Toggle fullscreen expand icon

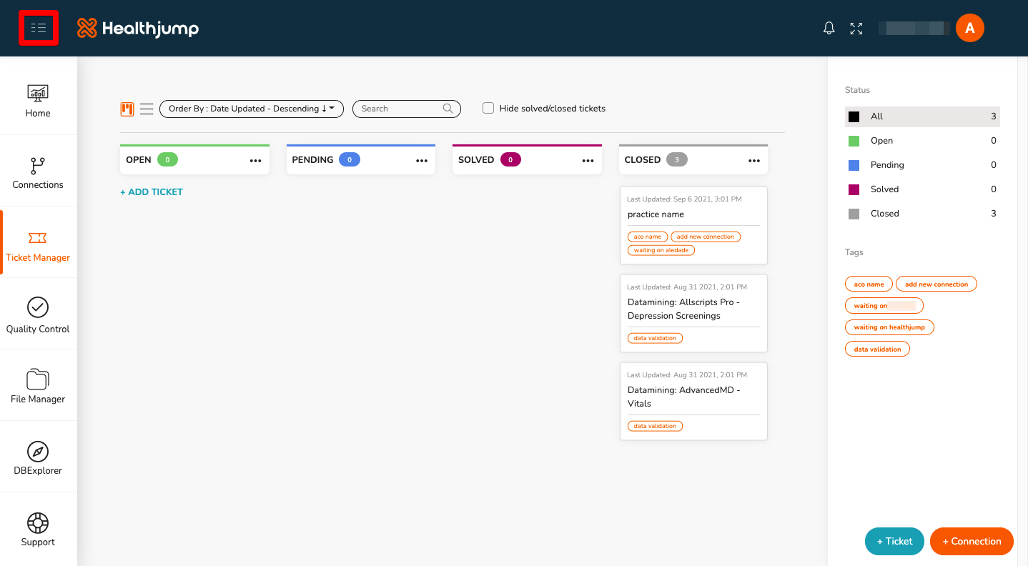click(856, 28)
